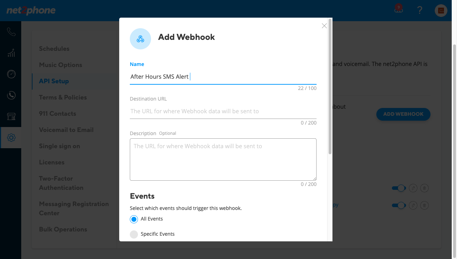Image resolution: width=457 pixels, height=259 pixels.
Task: Focus the webhook Name input field
Action: [223, 77]
